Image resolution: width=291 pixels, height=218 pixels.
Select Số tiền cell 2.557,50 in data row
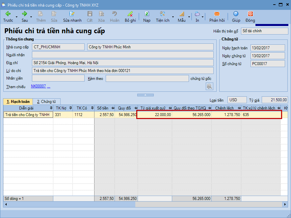(x=104, y=115)
